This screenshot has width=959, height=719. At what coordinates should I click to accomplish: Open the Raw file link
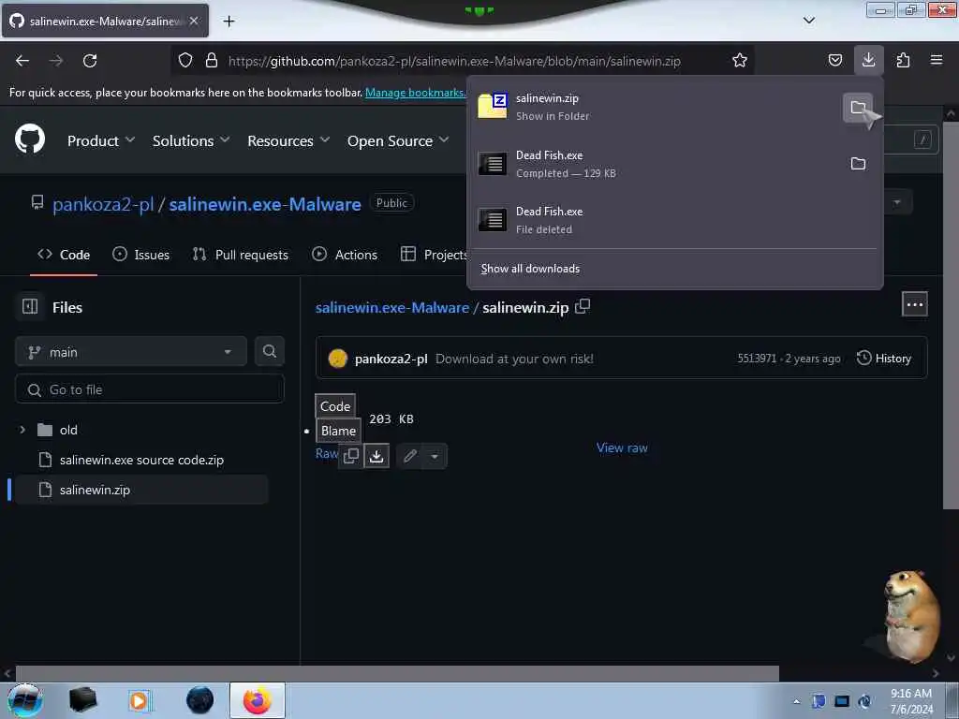coord(327,454)
